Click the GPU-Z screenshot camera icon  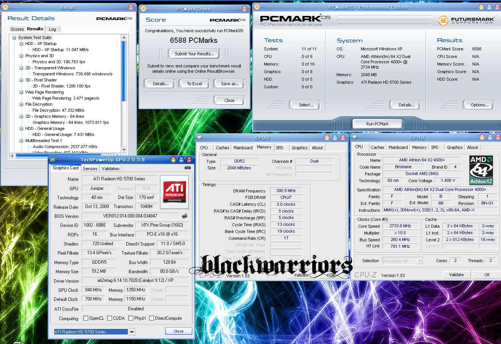point(188,168)
